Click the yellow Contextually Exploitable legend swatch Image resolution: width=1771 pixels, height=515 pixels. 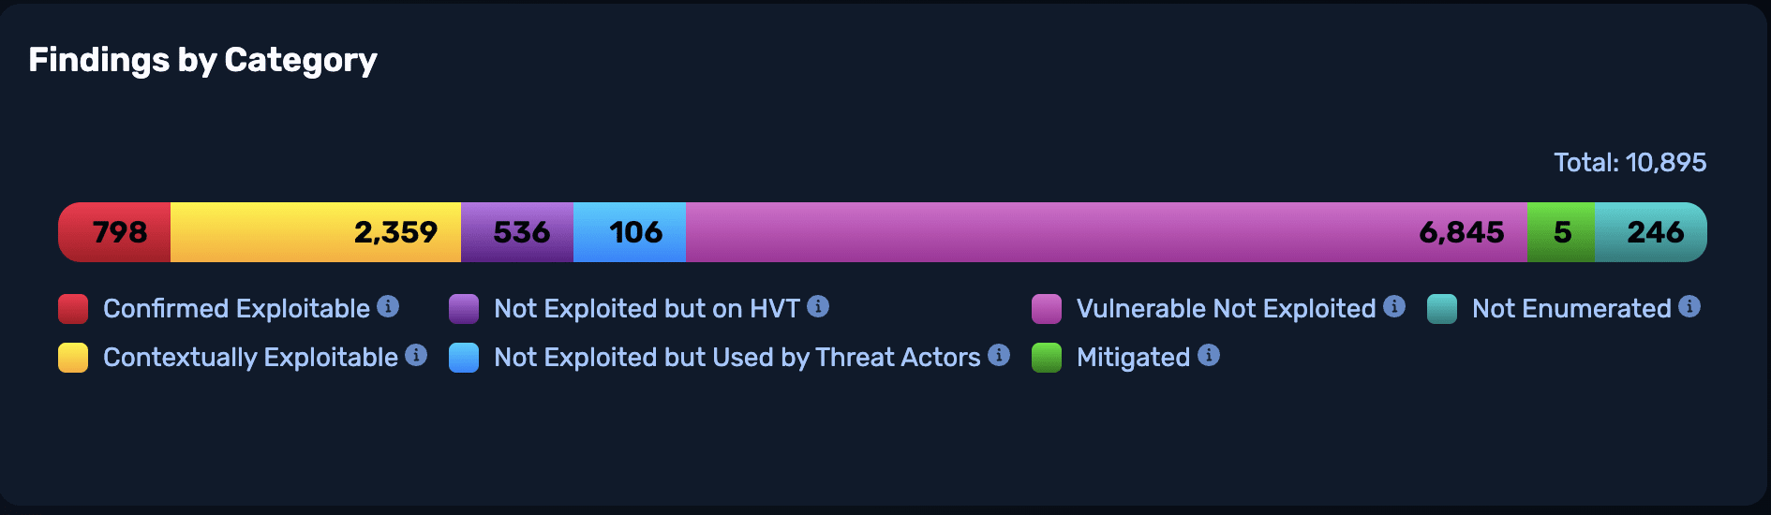tap(73, 357)
